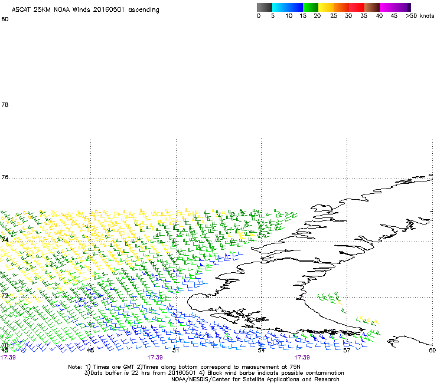
Task: Click the red 30-35 knots color band
Action: click(357, 7)
